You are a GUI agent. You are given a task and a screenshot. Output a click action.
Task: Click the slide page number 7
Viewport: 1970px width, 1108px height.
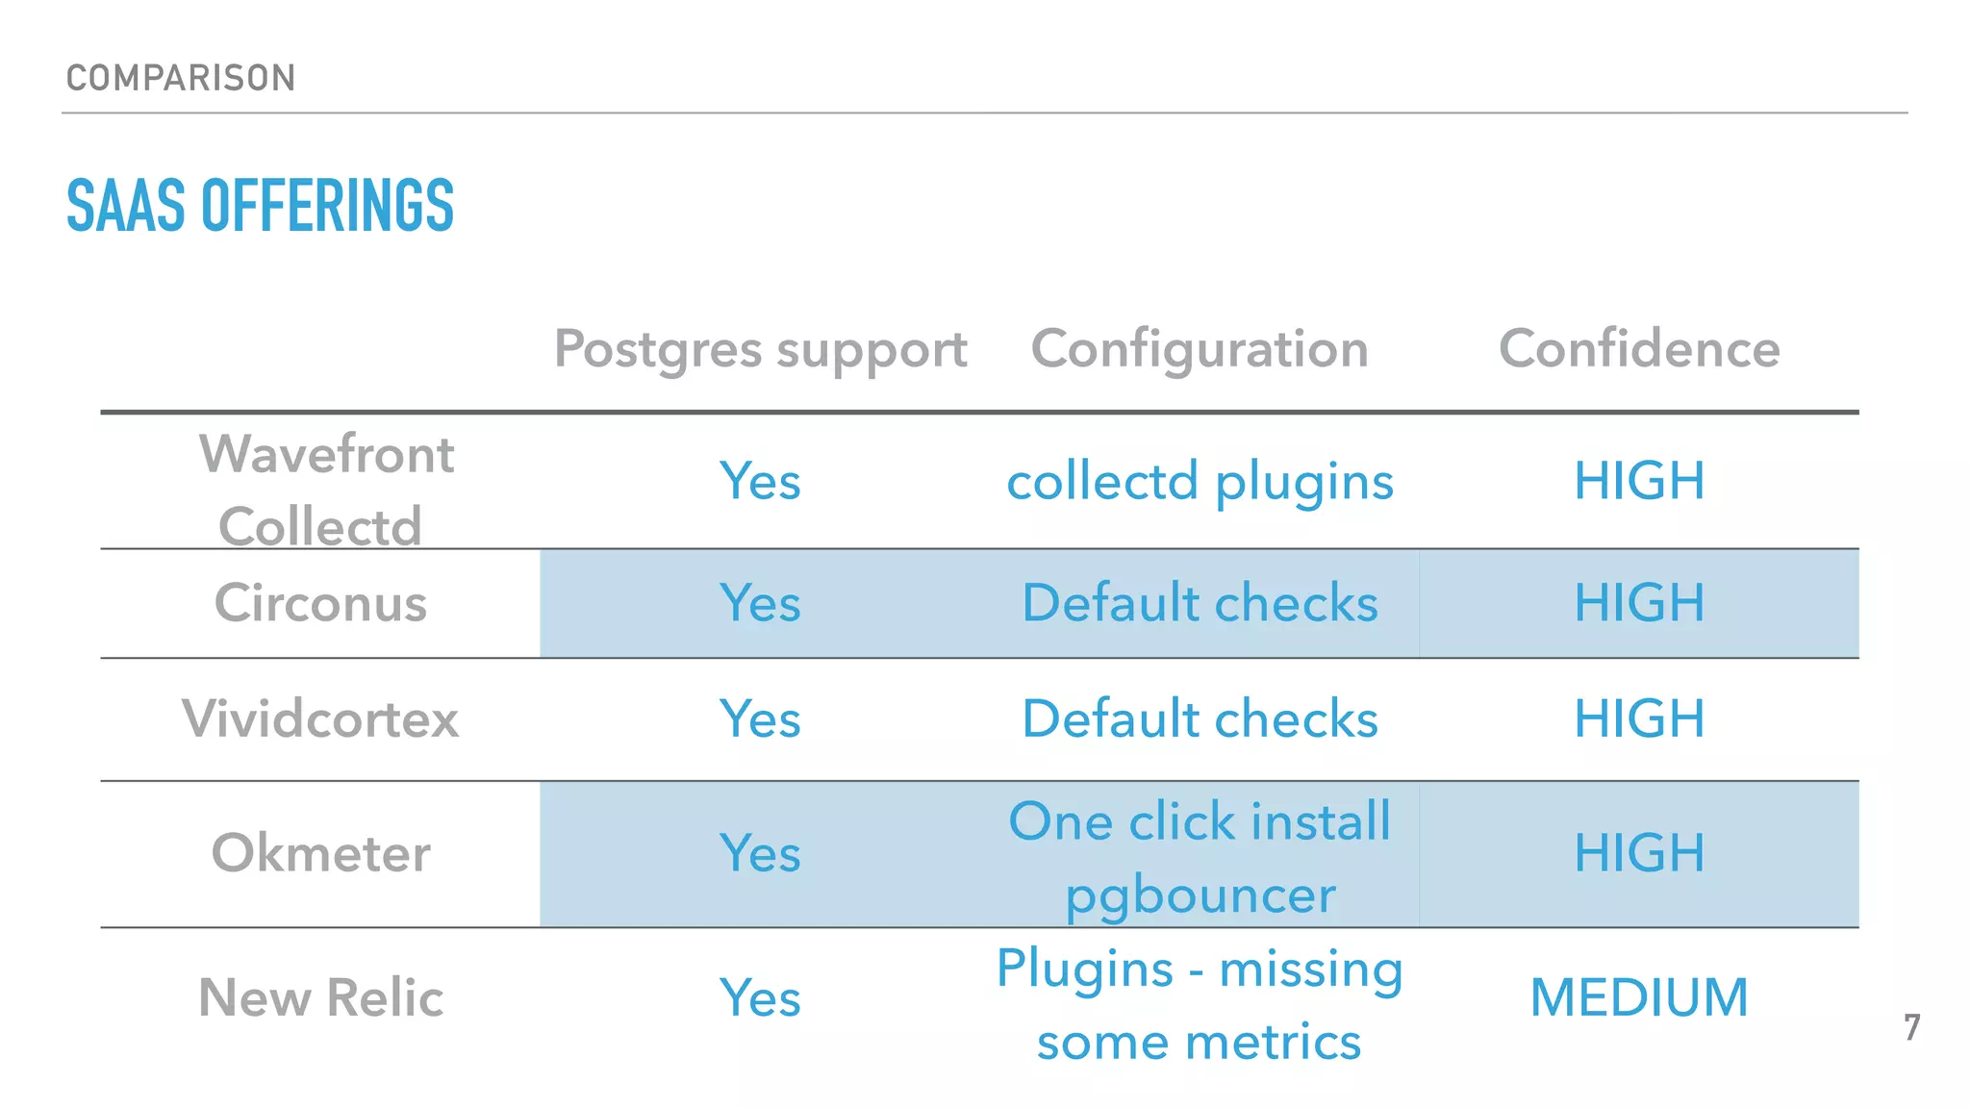tap(1912, 1028)
